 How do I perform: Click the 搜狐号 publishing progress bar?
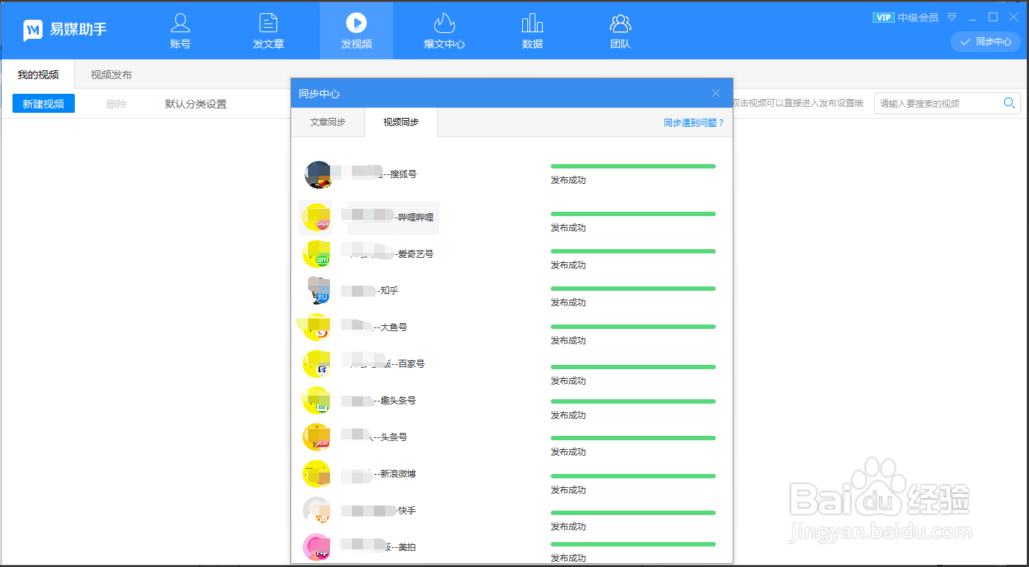(633, 166)
